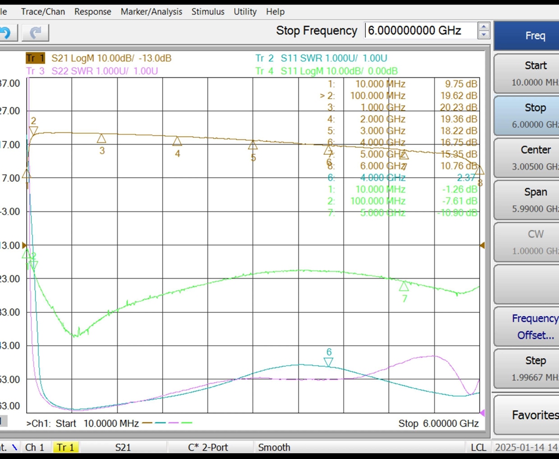Select marker 6 on the teal S11 SWR trace
This screenshot has height=459, width=559.
pyautogui.click(x=328, y=363)
